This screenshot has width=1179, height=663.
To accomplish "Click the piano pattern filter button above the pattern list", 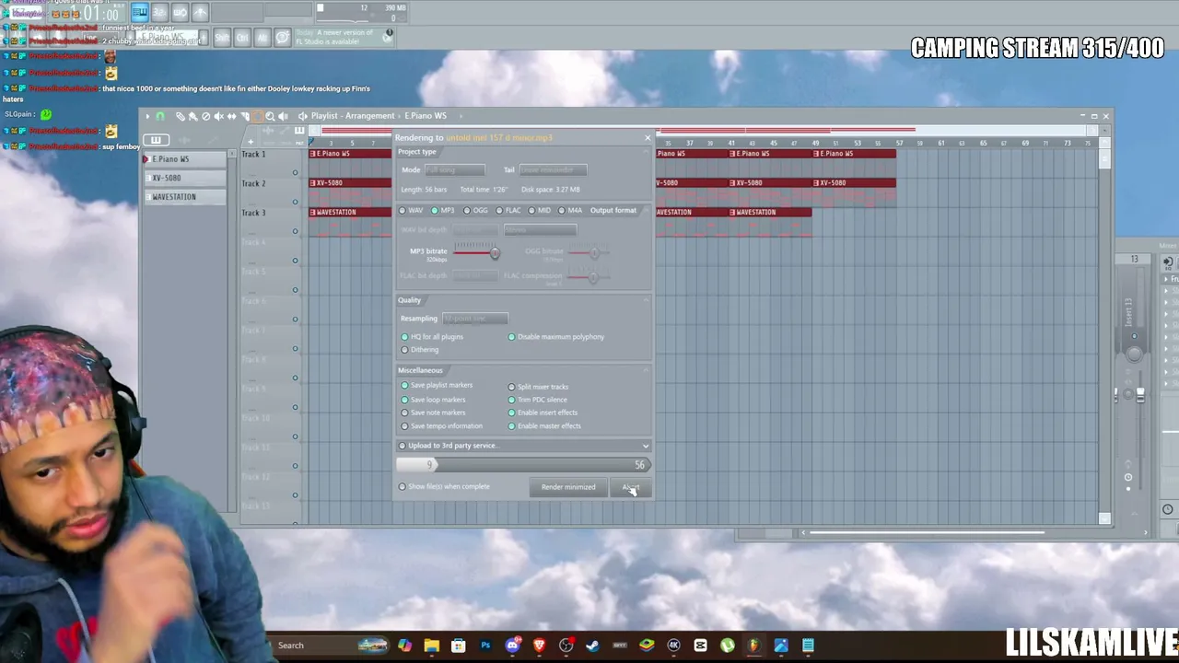I will coord(156,140).
